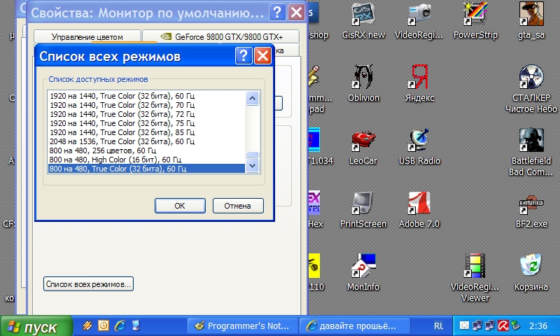Switch to Управление цветом tab
The height and width of the screenshot is (336, 560).
coord(87,36)
